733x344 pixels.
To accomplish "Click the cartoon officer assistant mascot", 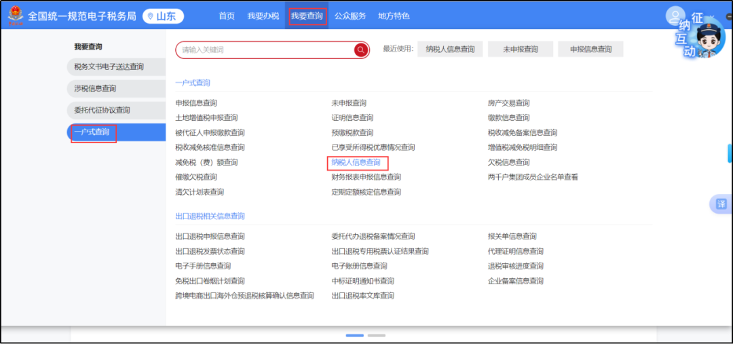I will pos(711,40).
